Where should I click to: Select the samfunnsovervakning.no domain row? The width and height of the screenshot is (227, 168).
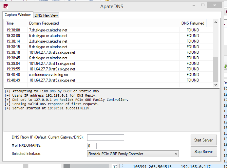tap(108, 75)
